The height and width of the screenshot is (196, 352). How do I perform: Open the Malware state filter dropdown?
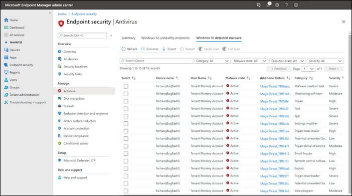250,61
